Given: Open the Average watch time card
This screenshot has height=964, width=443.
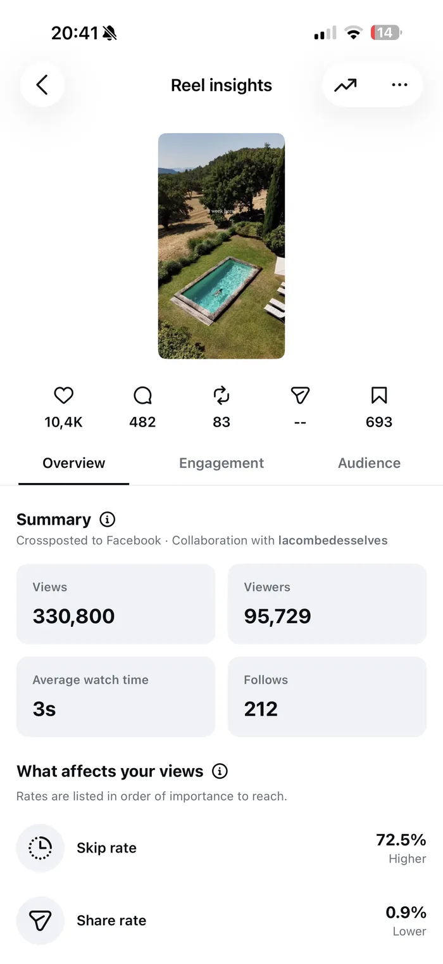Looking at the screenshot, I should [x=116, y=697].
